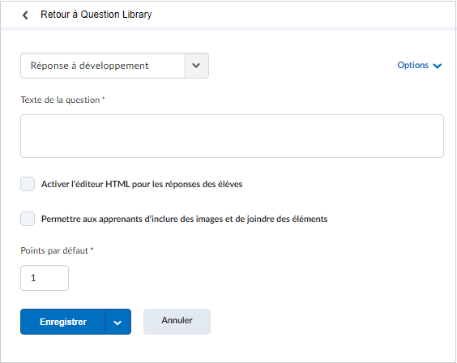Click into the Texte de la question field
Image resolution: width=457 pixels, height=363 pixels.
coord(232,136)
